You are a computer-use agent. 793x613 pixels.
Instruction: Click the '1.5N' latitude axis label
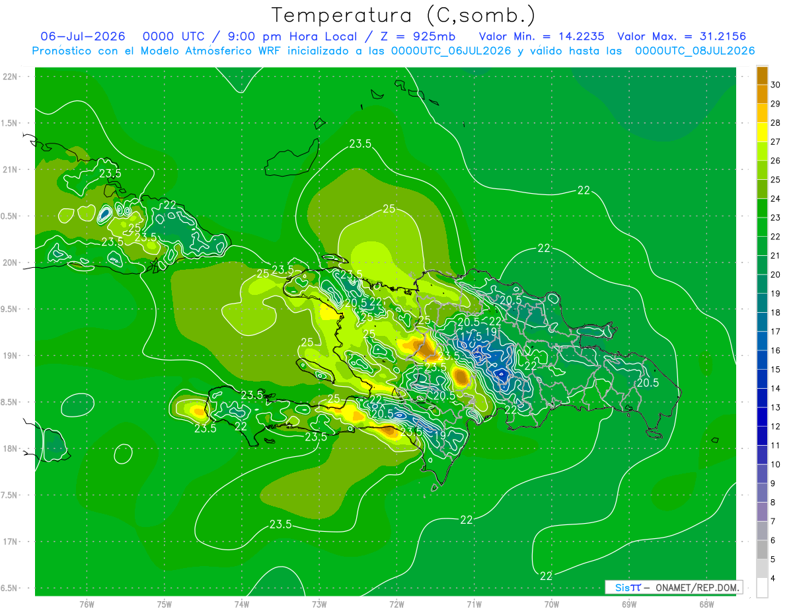(11, 123)
